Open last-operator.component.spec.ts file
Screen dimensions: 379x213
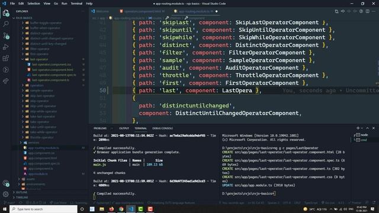pos(54,75)
